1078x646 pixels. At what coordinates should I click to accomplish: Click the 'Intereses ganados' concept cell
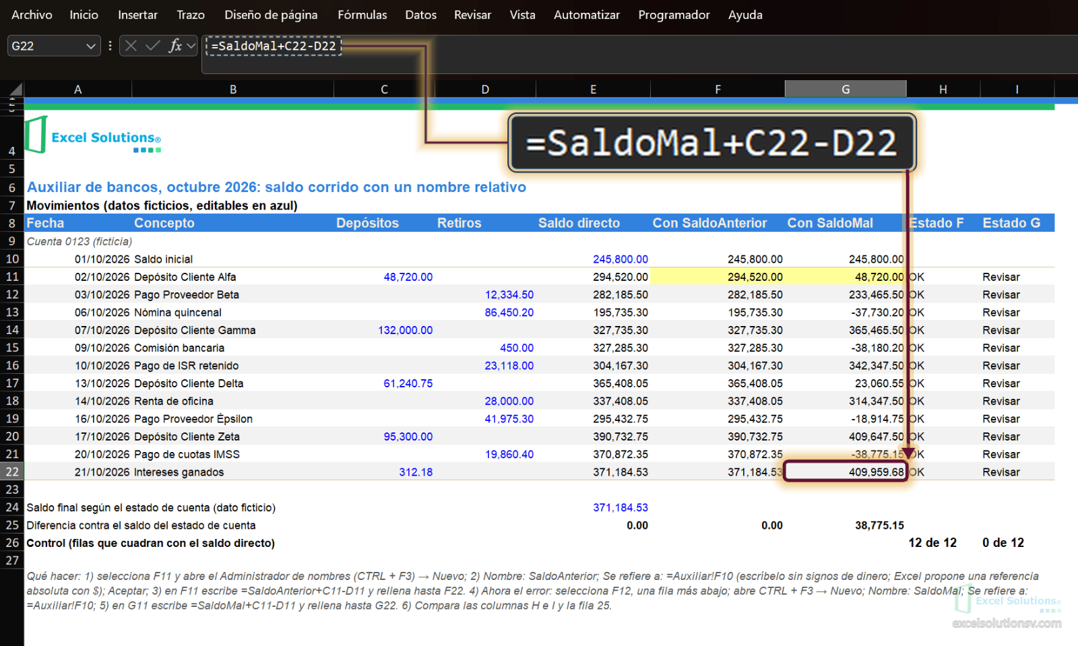[233, 472]
